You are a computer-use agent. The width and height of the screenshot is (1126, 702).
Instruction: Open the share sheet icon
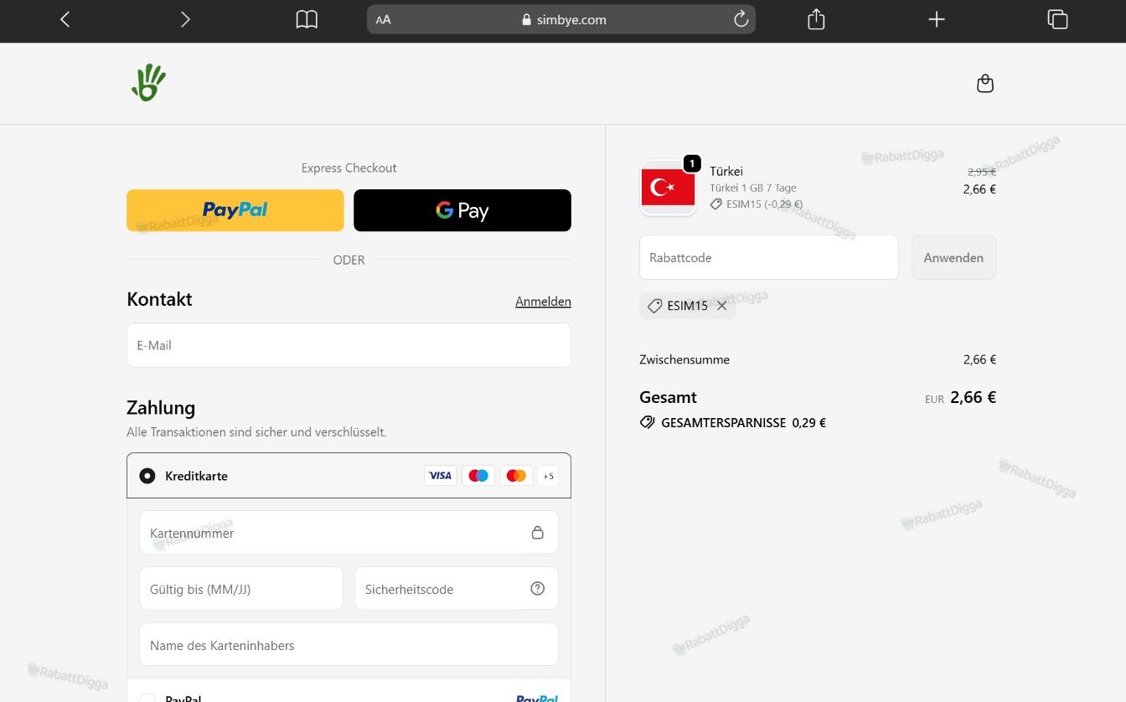pyautogui.click(x=816, y=19)
